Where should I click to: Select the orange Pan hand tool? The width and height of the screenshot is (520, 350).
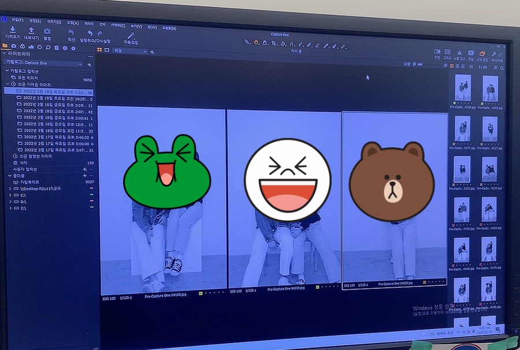256,42
